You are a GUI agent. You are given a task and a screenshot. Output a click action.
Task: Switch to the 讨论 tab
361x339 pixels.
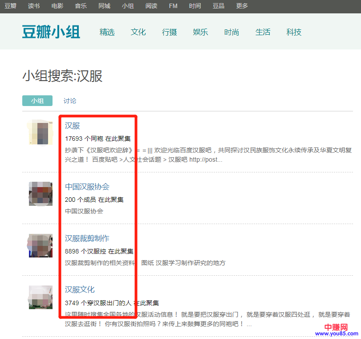click(70, 101)
